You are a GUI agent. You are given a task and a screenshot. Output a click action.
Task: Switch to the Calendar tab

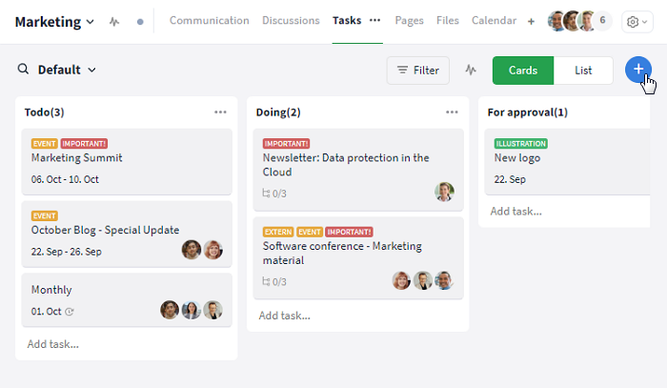click(494, 20)
